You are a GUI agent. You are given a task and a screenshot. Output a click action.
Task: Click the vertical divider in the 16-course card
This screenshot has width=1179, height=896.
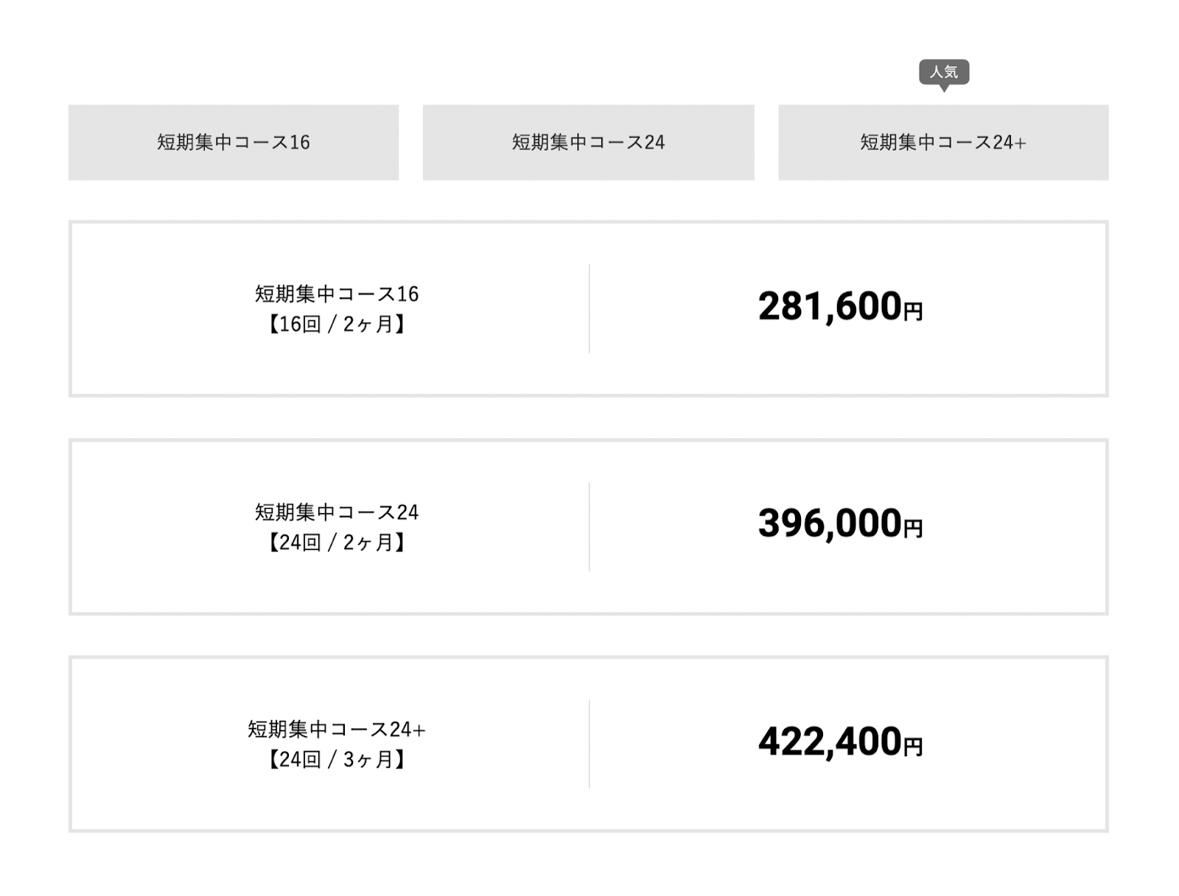pos(589,308)
